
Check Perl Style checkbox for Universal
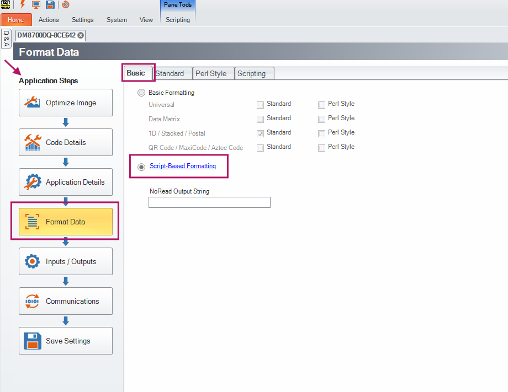pyautogui.click(x=321, y=104)
